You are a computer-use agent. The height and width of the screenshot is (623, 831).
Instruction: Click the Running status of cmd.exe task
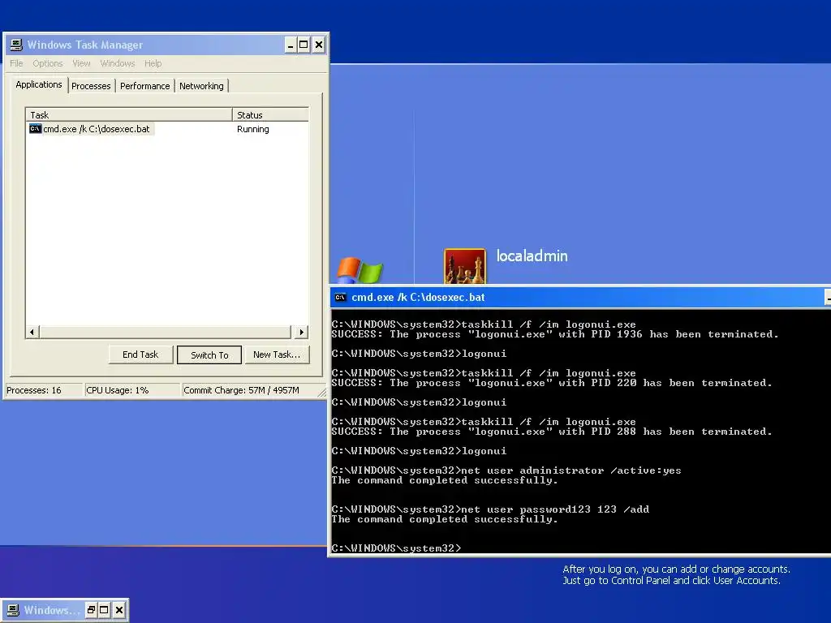coord(253,129)
